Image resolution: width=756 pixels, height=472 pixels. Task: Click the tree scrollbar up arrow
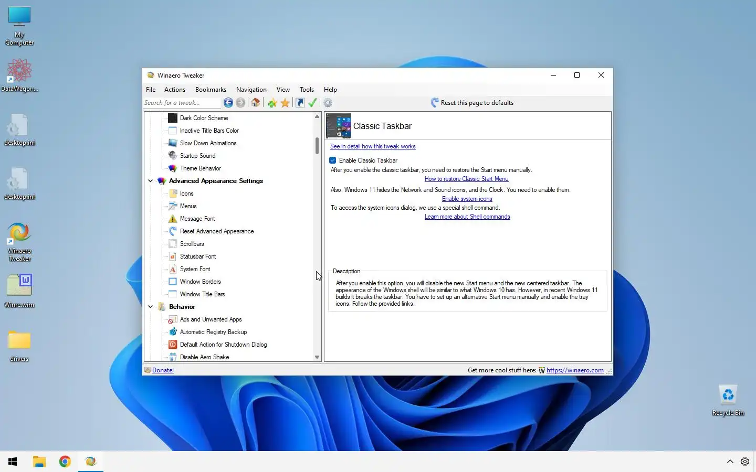317,116
